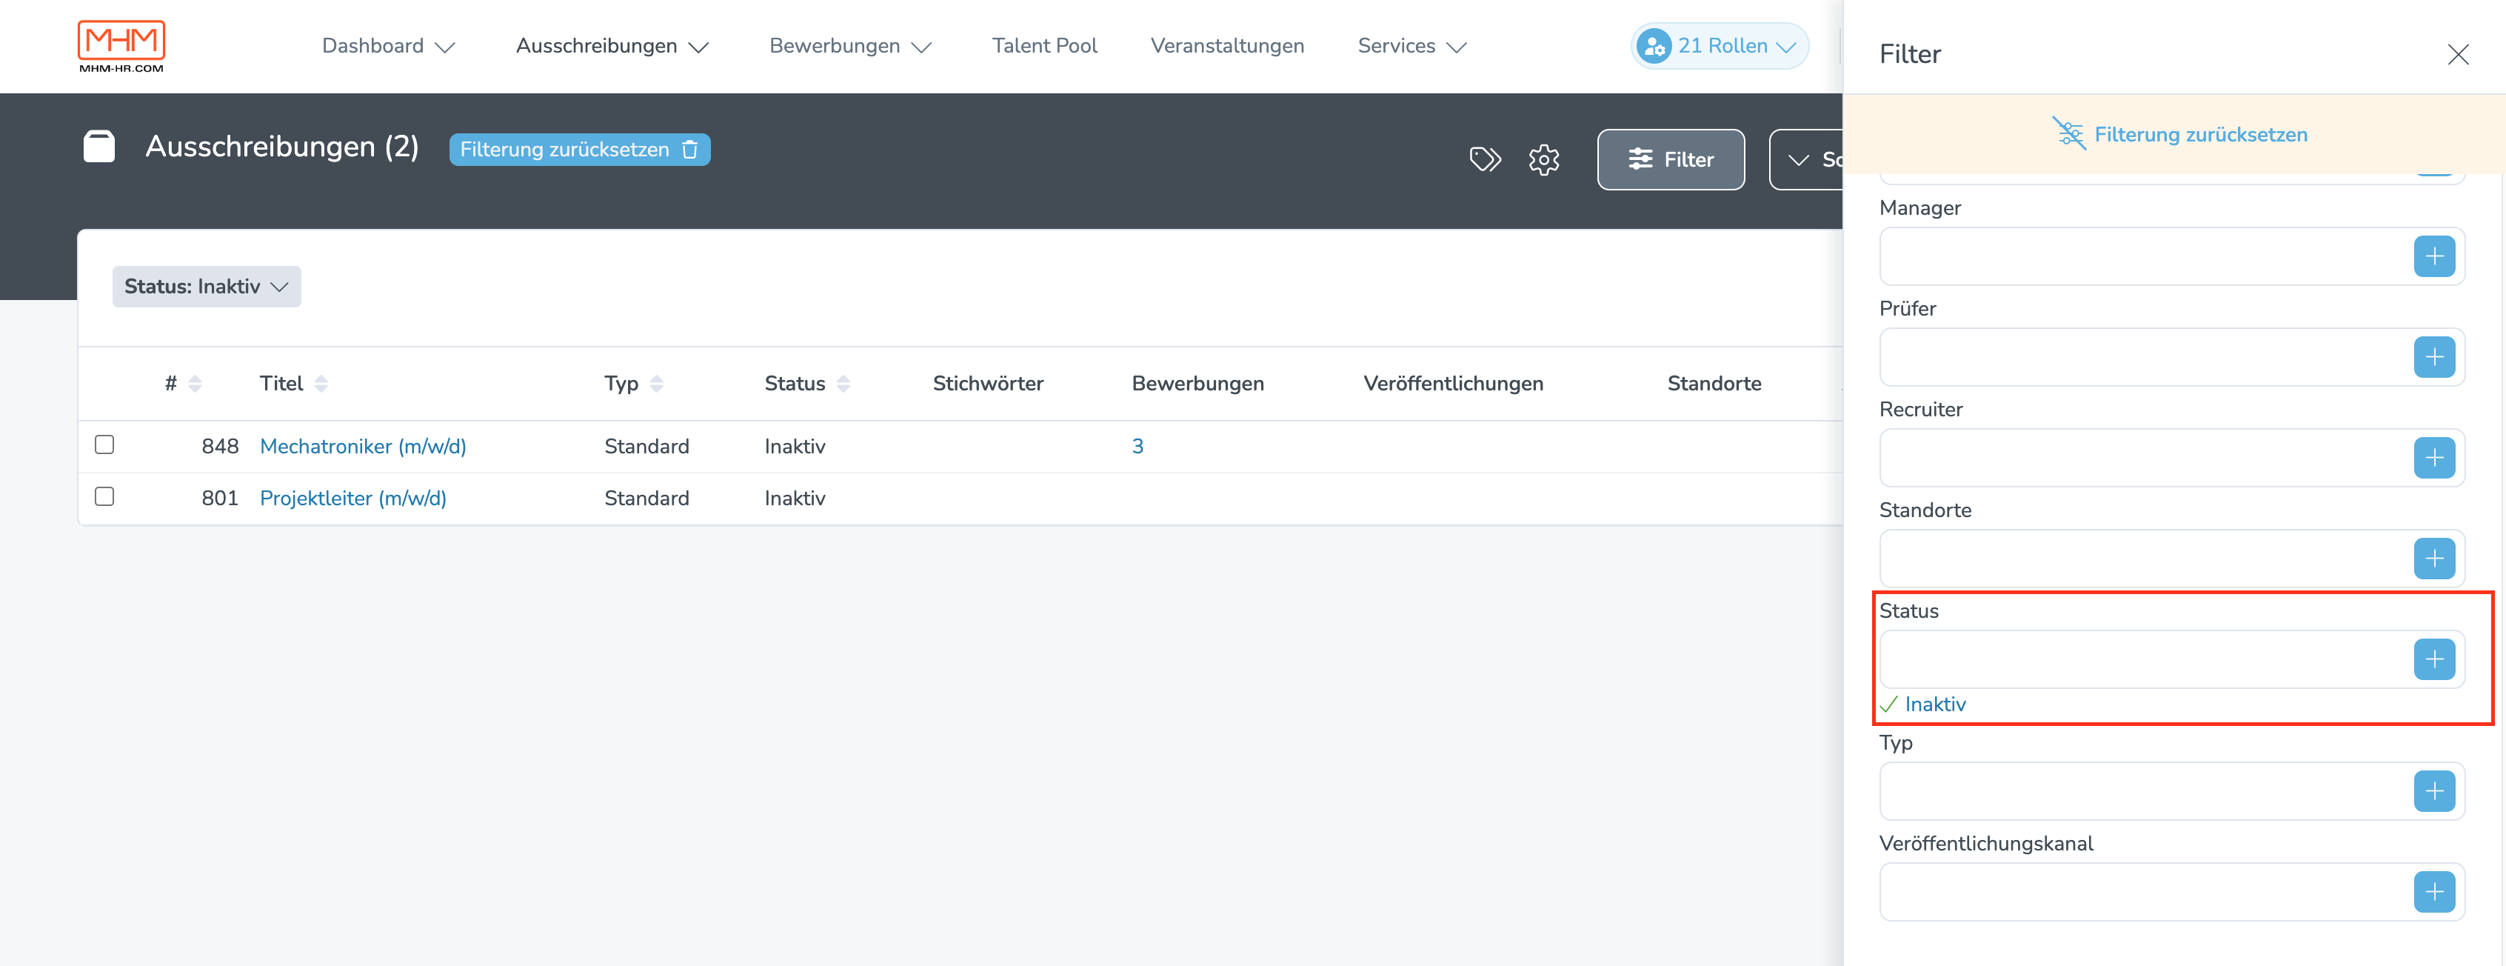Open Veranstaltungen in the navigation
The width and height of the screenshot is (2506, 966).
[1227, 46]
